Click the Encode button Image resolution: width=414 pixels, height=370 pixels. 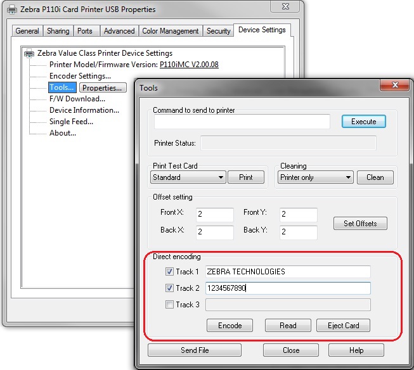(230, 326)
